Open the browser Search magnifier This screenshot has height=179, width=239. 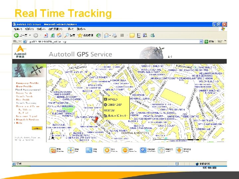(x=67, y=35)
